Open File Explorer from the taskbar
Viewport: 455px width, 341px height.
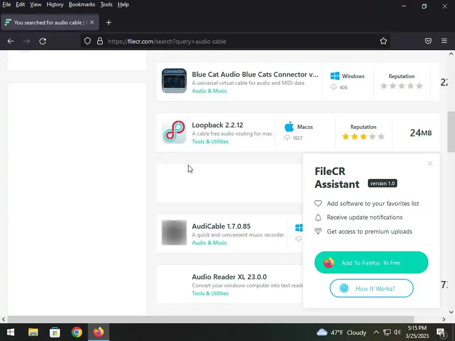click(33, 332)
